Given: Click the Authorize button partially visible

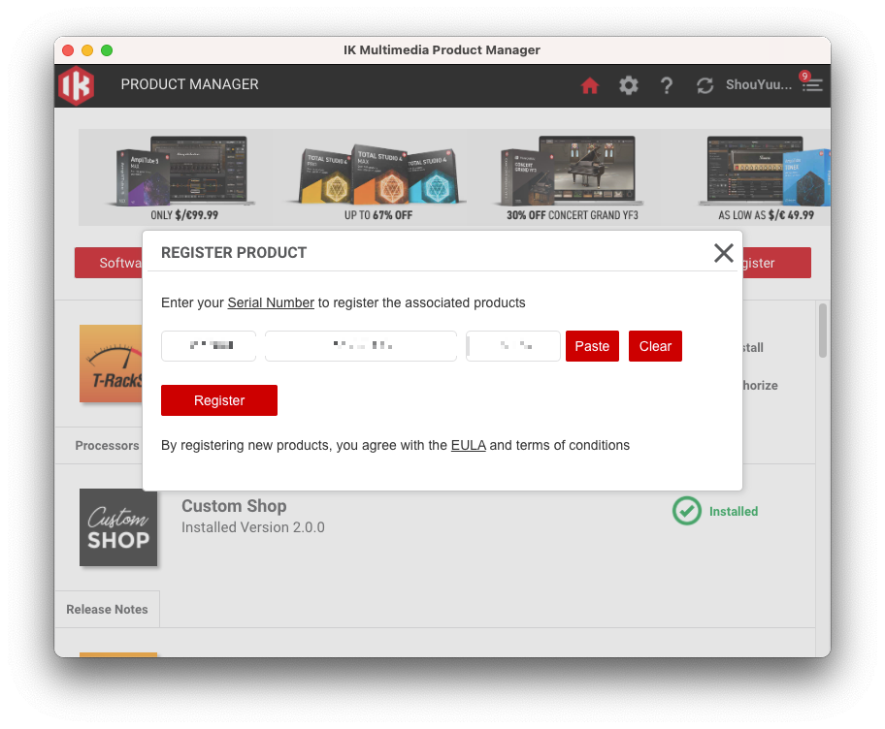Looking at the screenshot, I should 760,386.
